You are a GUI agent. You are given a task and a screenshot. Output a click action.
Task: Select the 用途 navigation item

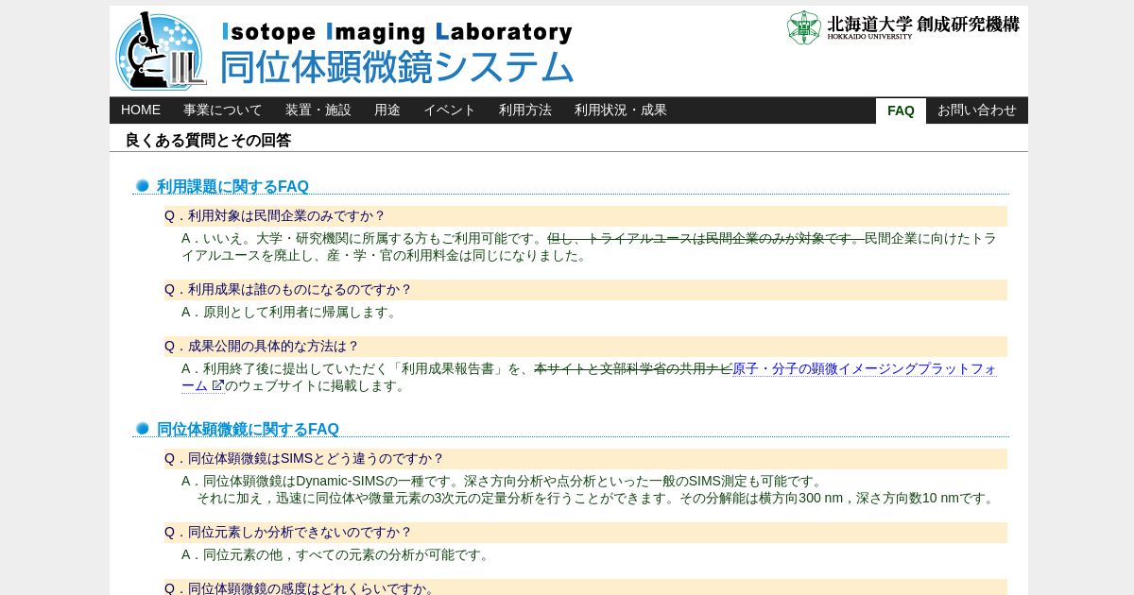point(387,110)
